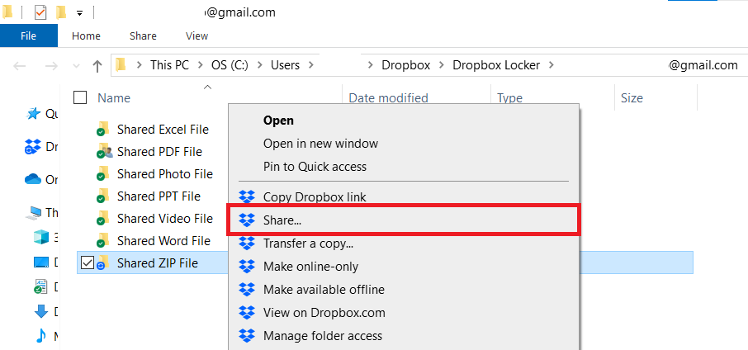748x350 pixels.
Task: Open the File ribbon tab
Action: [x=28, y=35]
